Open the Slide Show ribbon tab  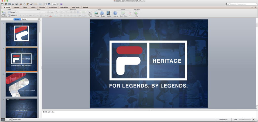[76, 7]
